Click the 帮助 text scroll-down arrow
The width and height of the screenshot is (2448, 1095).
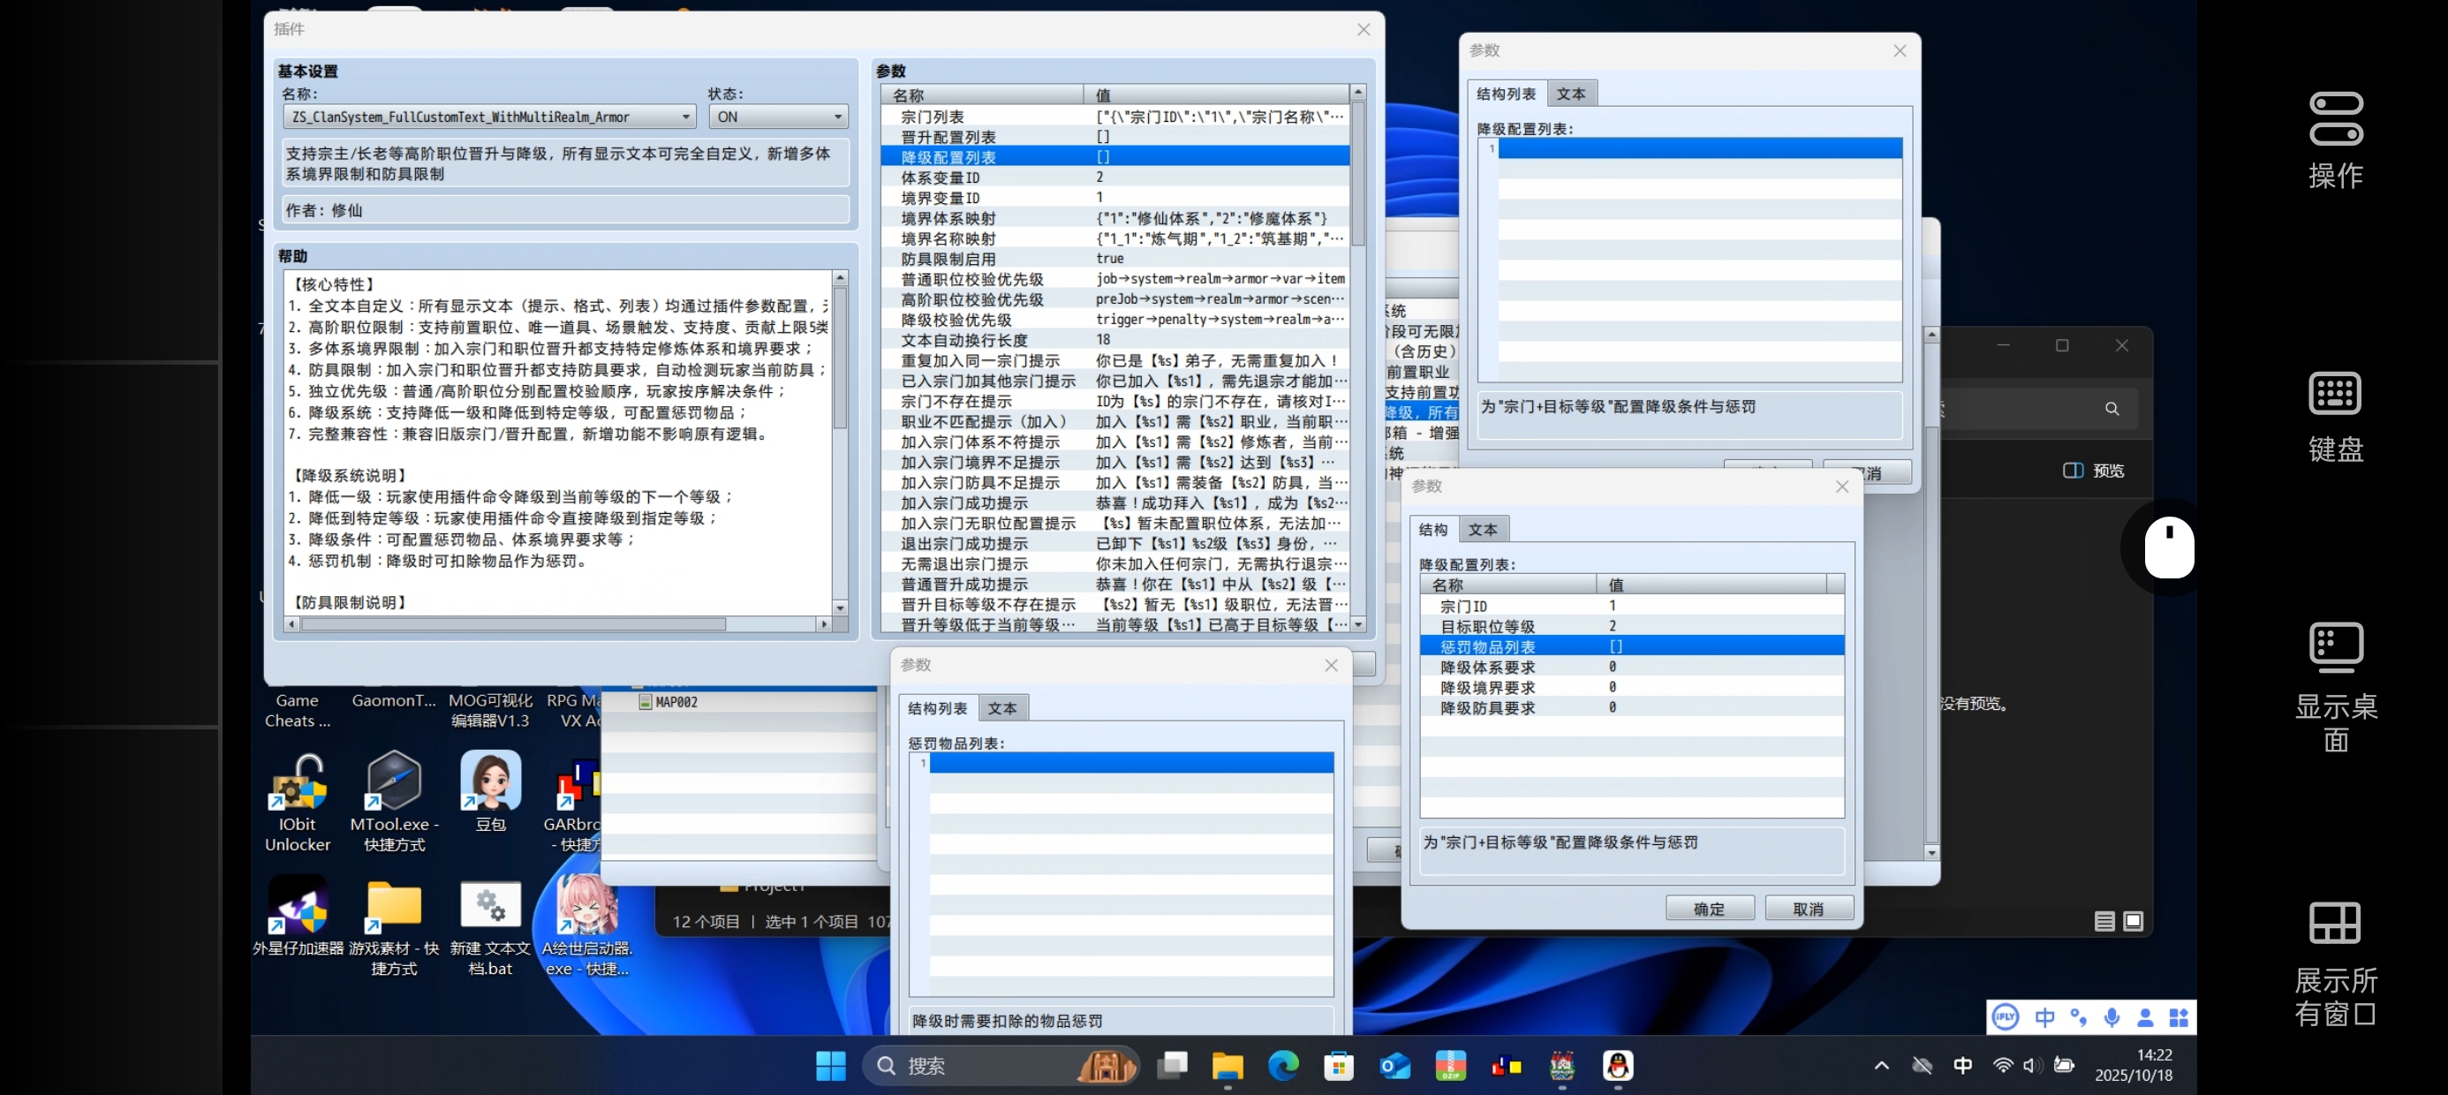pos(840,608)
